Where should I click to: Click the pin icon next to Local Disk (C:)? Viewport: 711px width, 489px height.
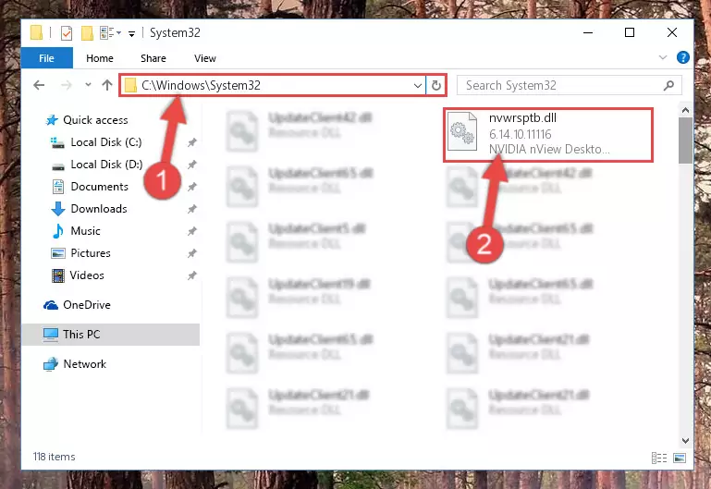coord(191,142)
